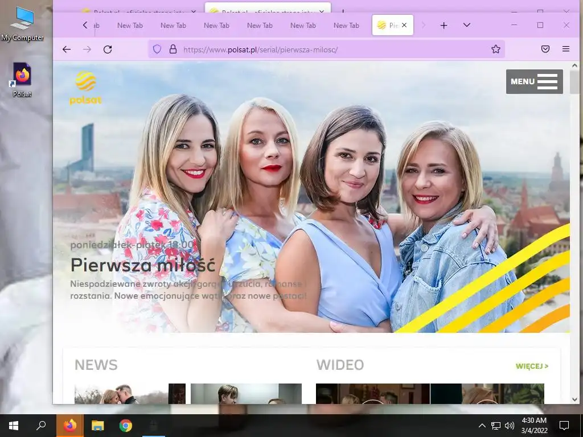Viewport: 583px width, 437px height.
Task: Switch to the third New Tab
Action: [x=216, y=25]
